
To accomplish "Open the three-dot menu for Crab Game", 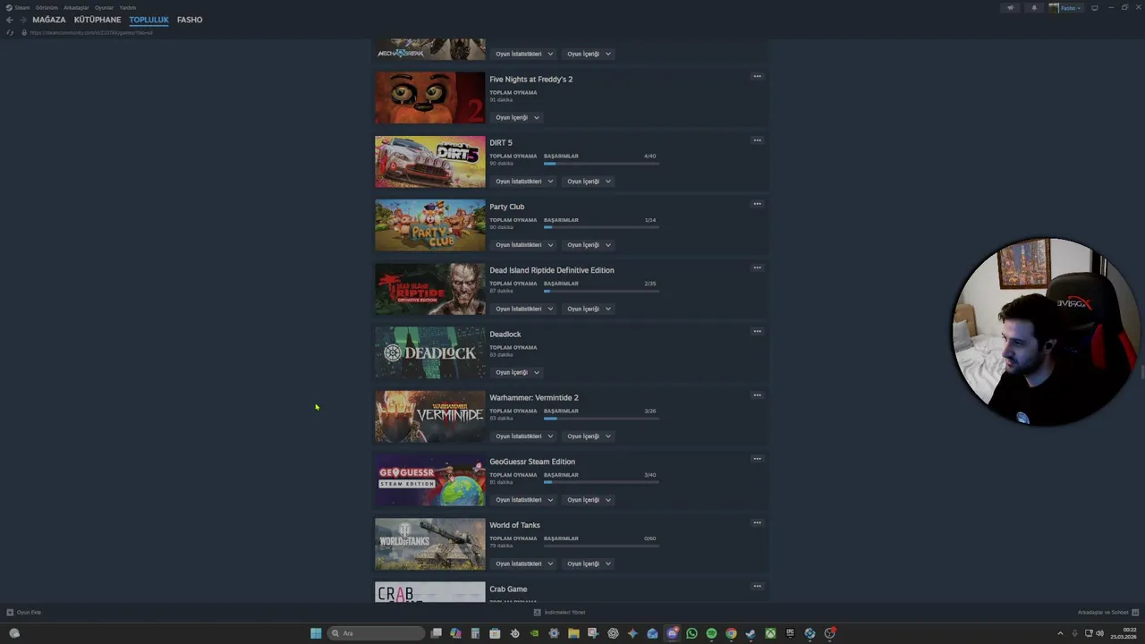I will [x=757, y=587].
